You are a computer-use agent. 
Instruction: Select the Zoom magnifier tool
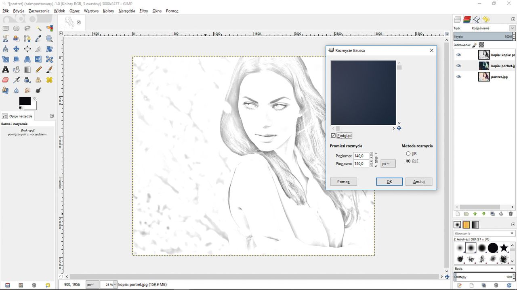(x=49, y=39)
